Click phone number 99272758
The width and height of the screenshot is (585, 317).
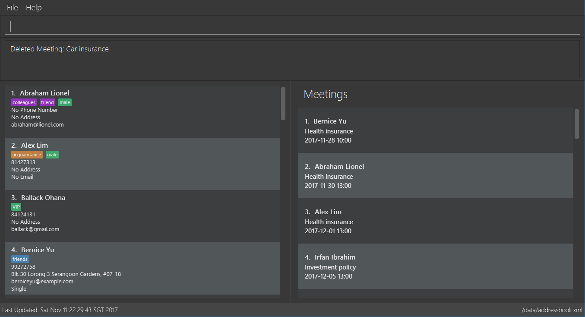point(23,267)
